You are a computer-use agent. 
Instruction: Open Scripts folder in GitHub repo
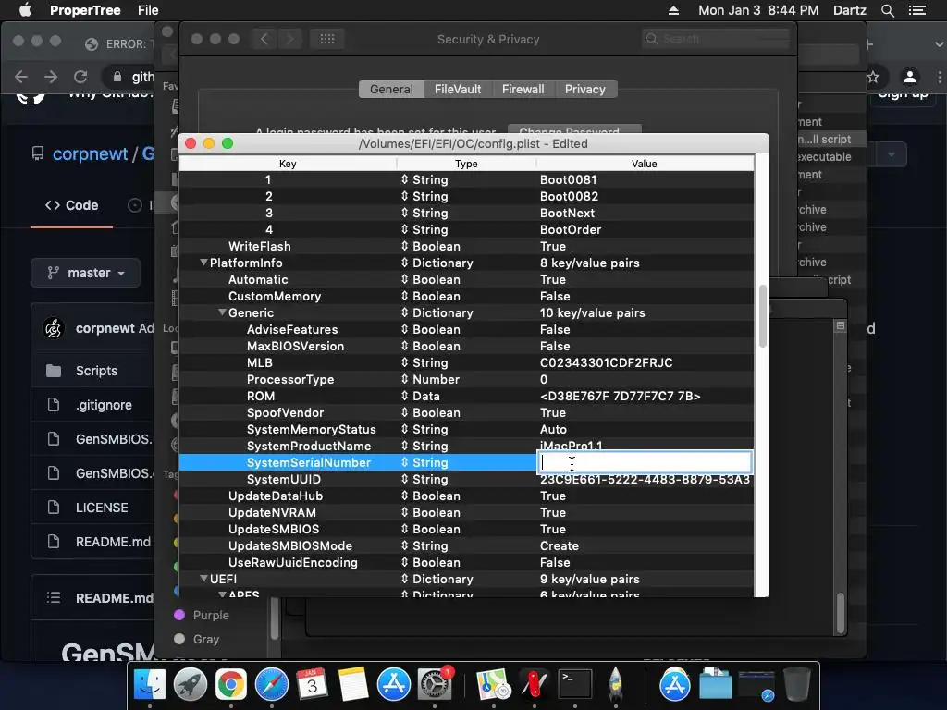point(96,371)
